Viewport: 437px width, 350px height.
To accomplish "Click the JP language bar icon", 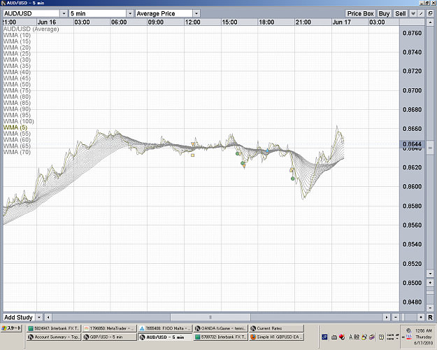I will click(x=324, y=337).
